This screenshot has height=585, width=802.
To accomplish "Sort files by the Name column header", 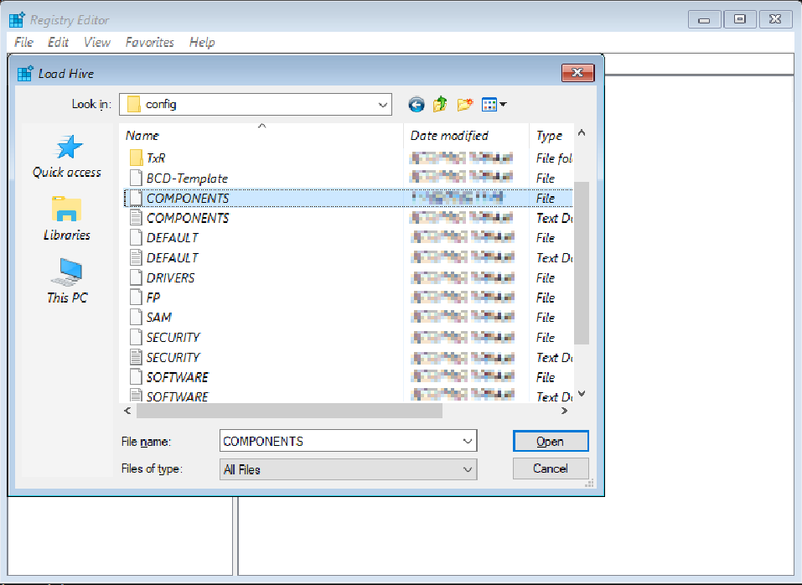I will pyautogui.click(x=142, y=135).
